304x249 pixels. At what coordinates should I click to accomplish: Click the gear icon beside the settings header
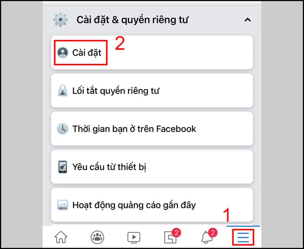point(60,20)
